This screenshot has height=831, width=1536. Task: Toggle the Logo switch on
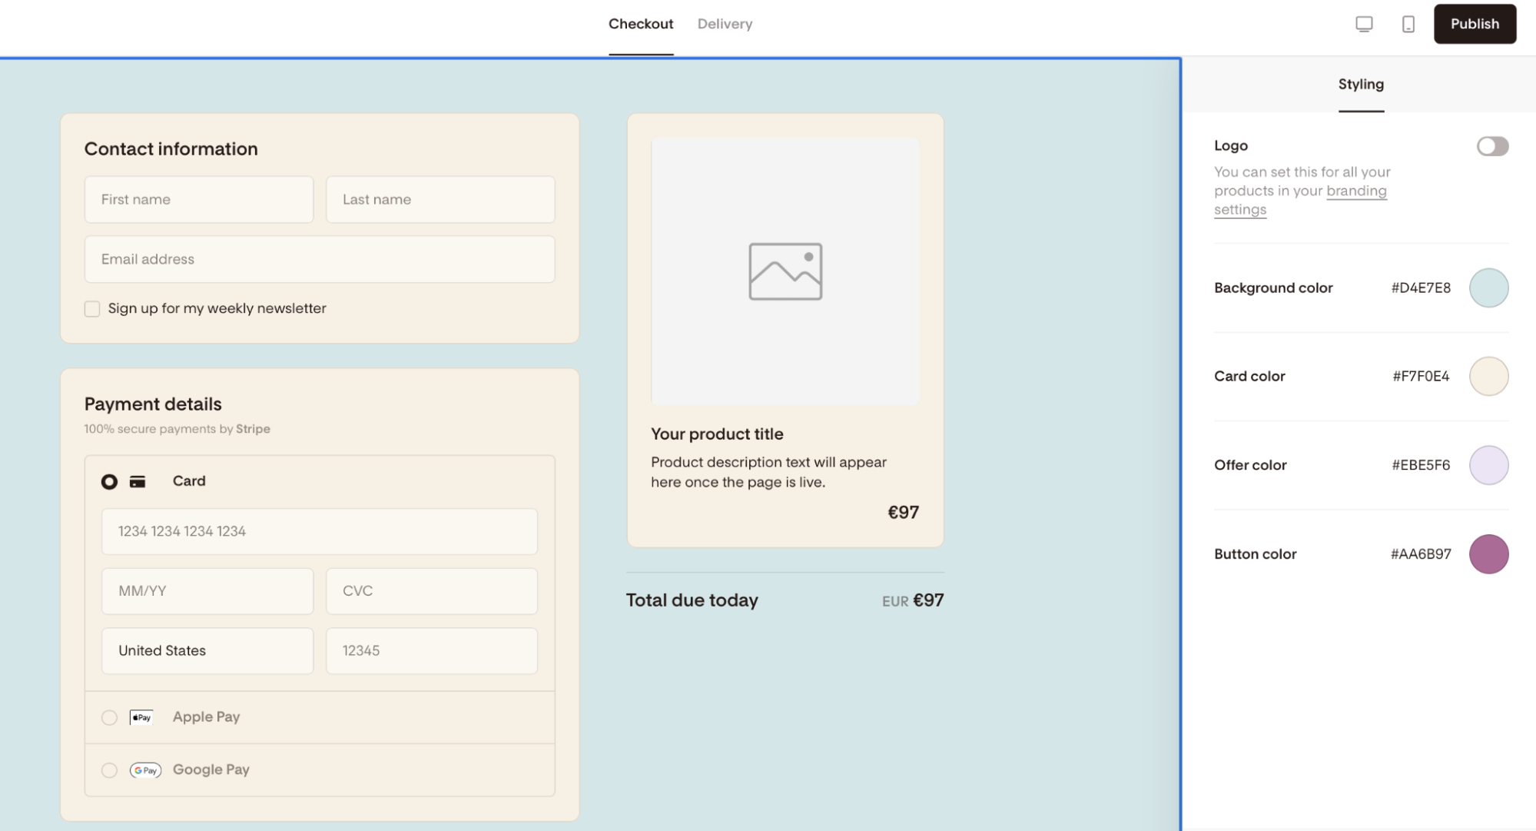pyautogui.click(x=1492, y=146)
